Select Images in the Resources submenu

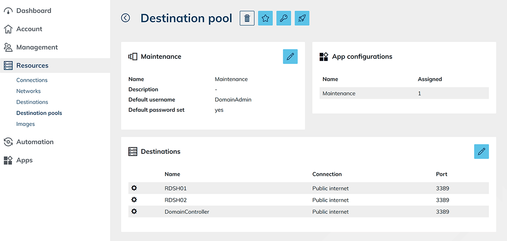[25, 124]
